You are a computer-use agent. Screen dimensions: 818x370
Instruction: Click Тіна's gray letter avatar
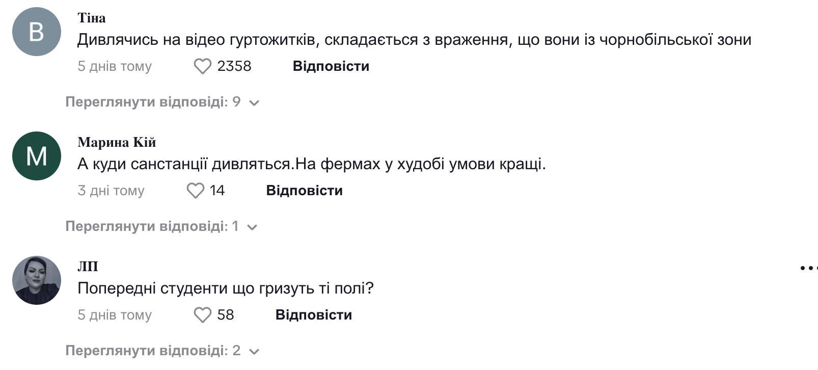37,32
